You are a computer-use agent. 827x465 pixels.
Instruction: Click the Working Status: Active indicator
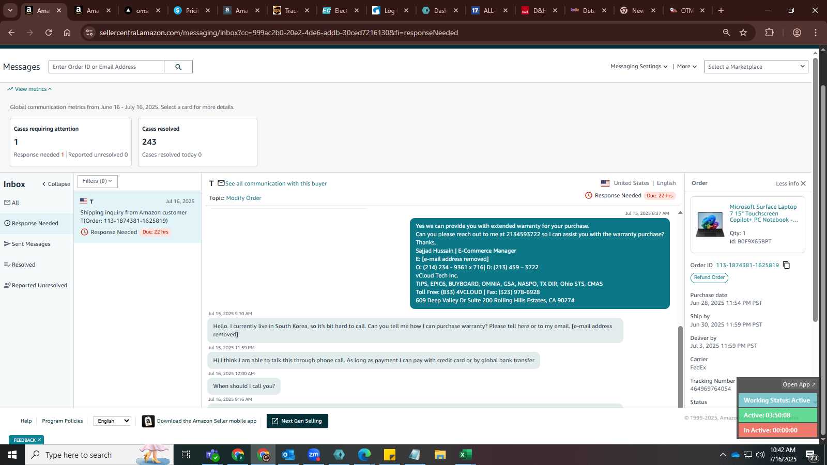(x=777, y=400)
